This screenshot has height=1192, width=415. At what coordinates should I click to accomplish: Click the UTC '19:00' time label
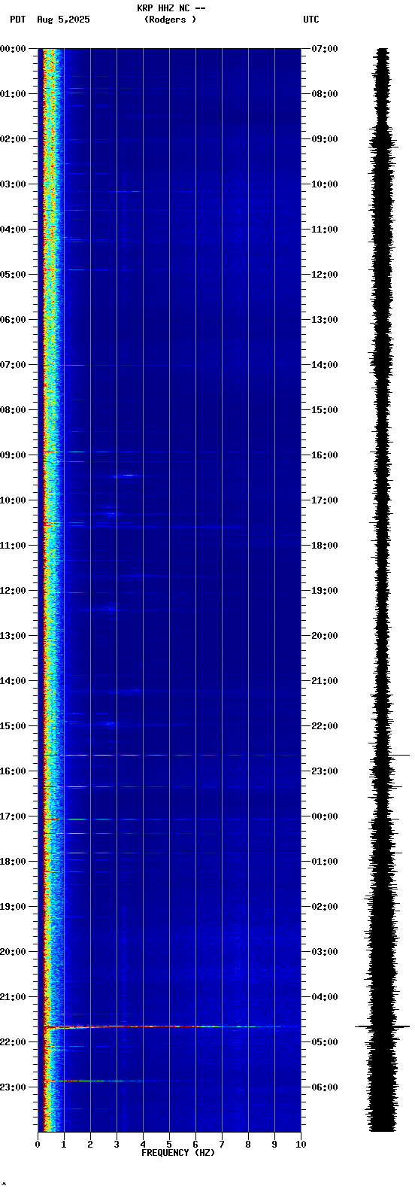pos(325,591)
